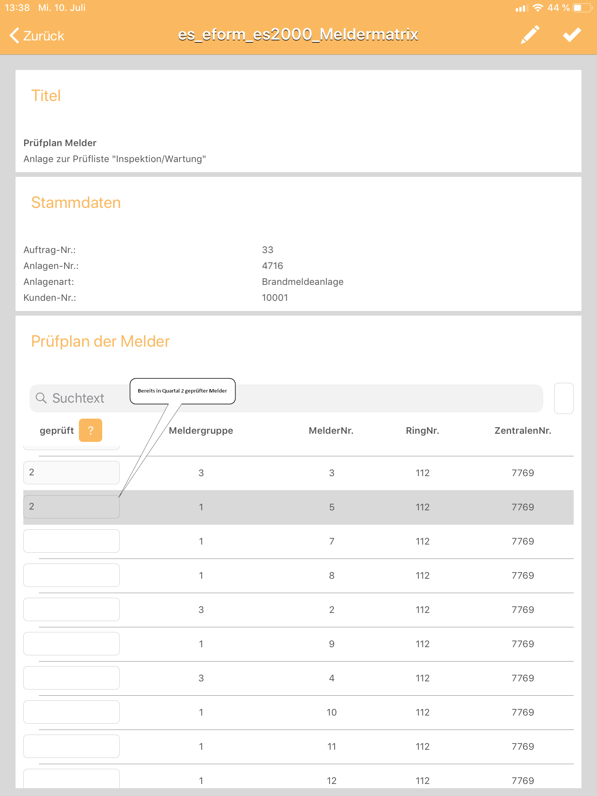Click the Auftrag-Nr.: label

50,250
